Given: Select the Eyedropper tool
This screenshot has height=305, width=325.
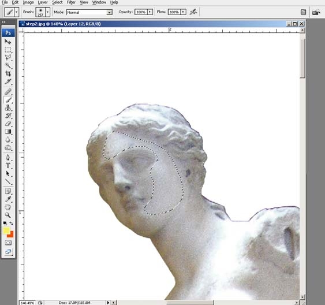Looking at the screenshot, I should point(8,199).
